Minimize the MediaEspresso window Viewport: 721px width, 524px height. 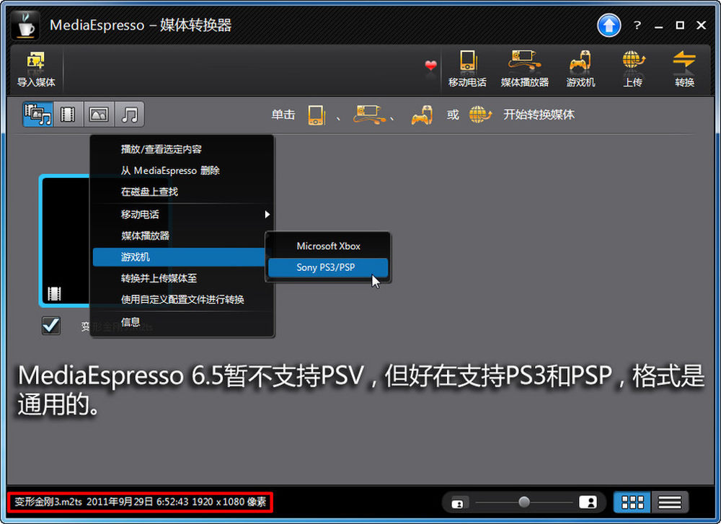coord(659,26)
